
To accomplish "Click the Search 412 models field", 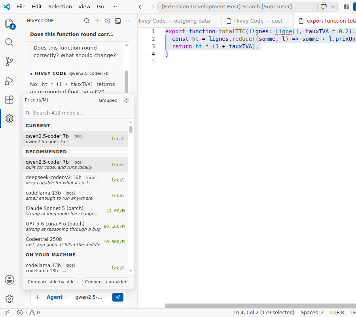I will point(78,113).
